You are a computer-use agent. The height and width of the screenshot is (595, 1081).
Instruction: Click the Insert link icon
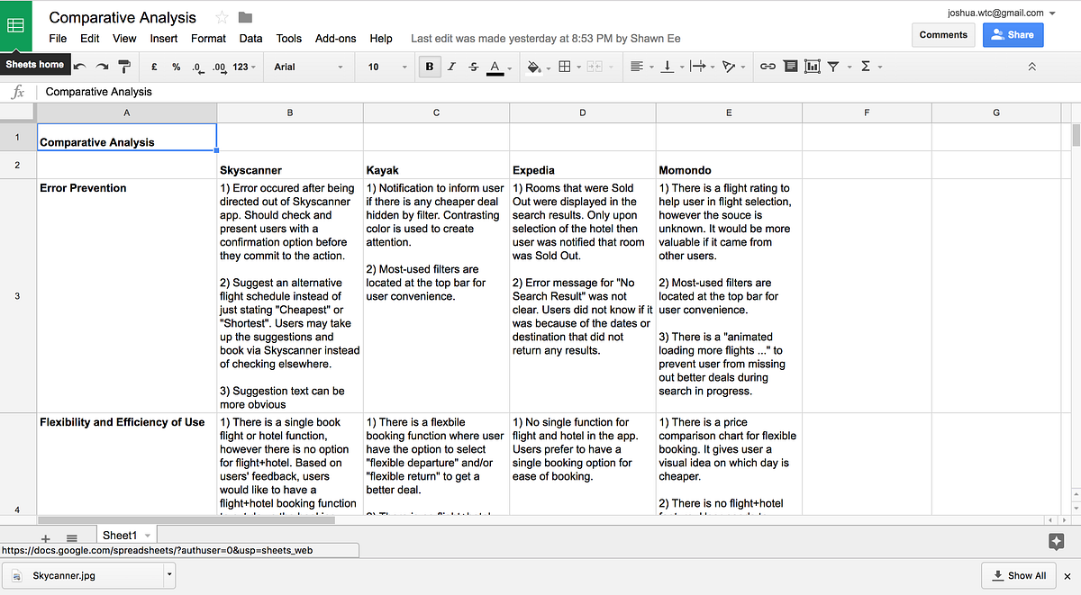768,67
